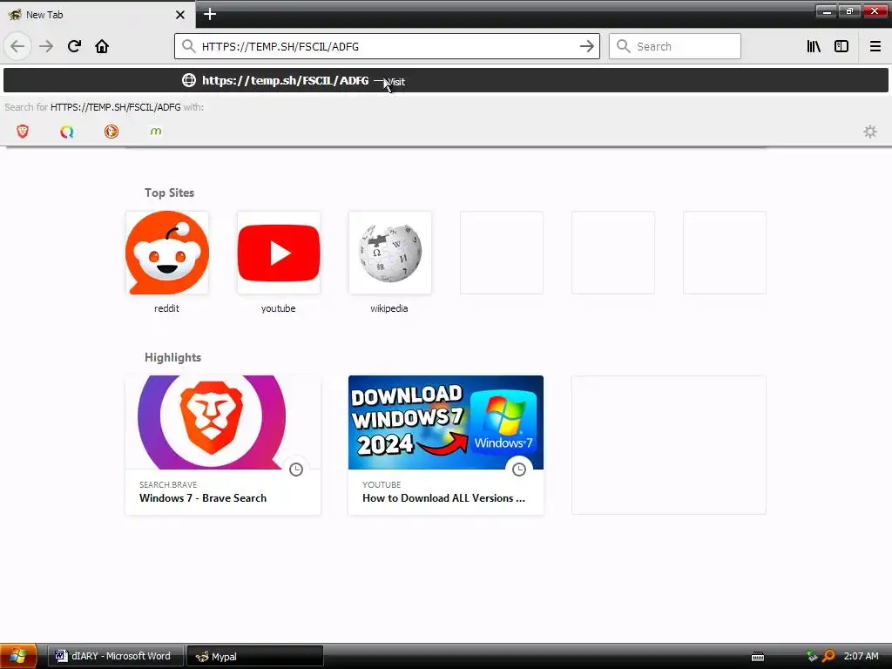892x669 pixels.
Task: Restore down the browser window
Action: (849, 10)
